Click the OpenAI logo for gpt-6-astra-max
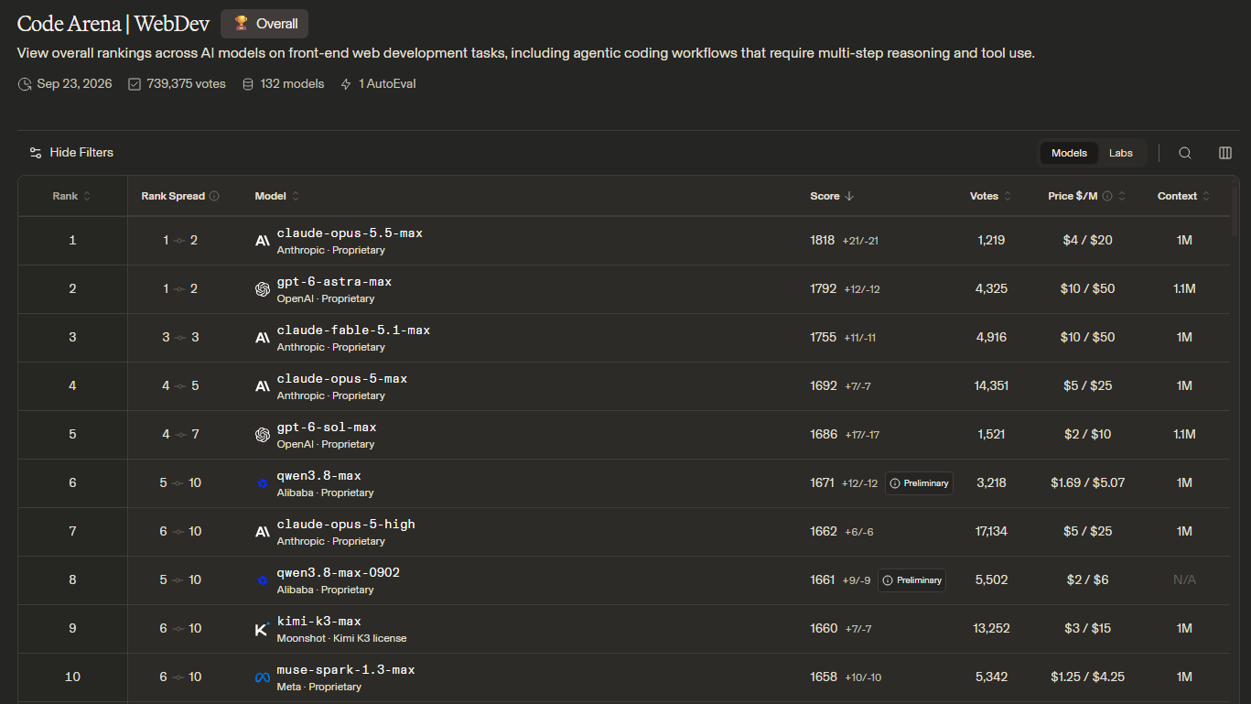The image size is (1251, 704). coord(263,289)
